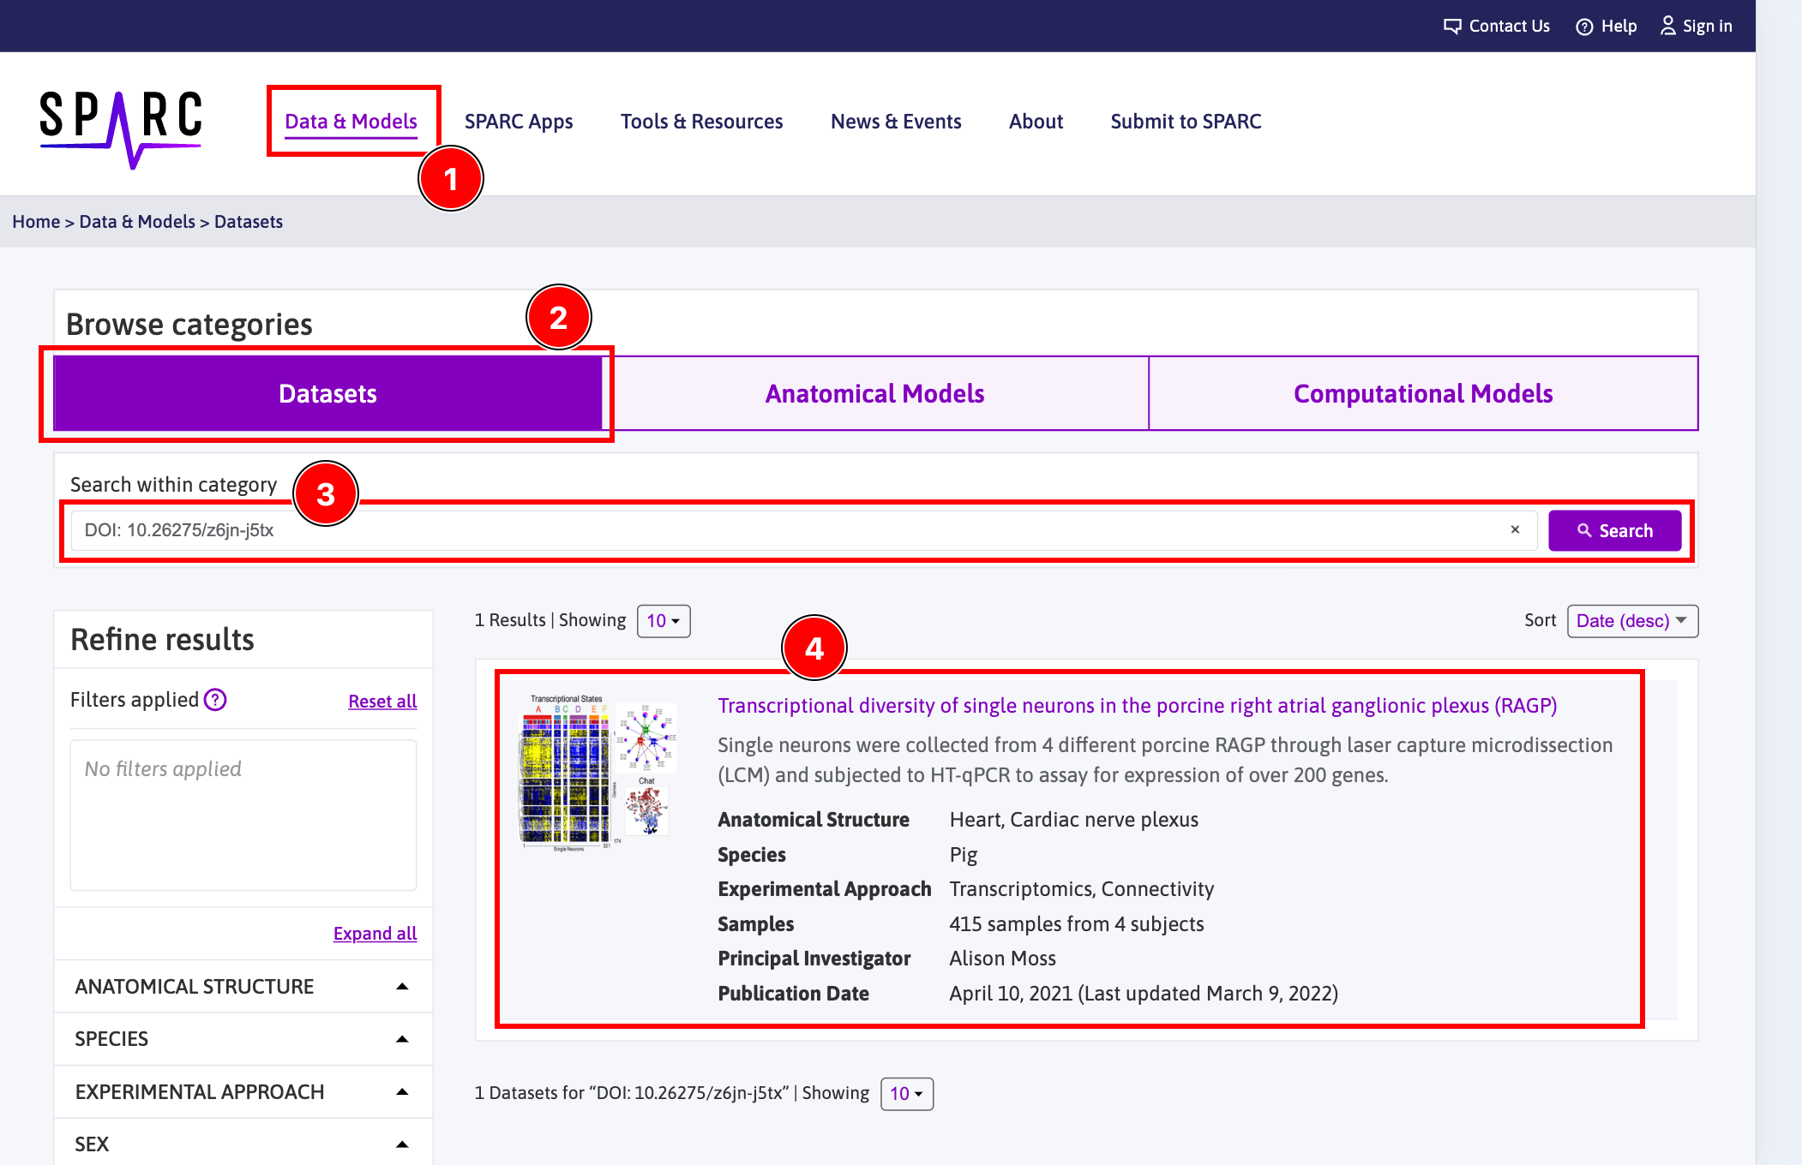Click the dataset heatmap thumbnail
The image size is (1802, 1165).
[x=598, y=773]
